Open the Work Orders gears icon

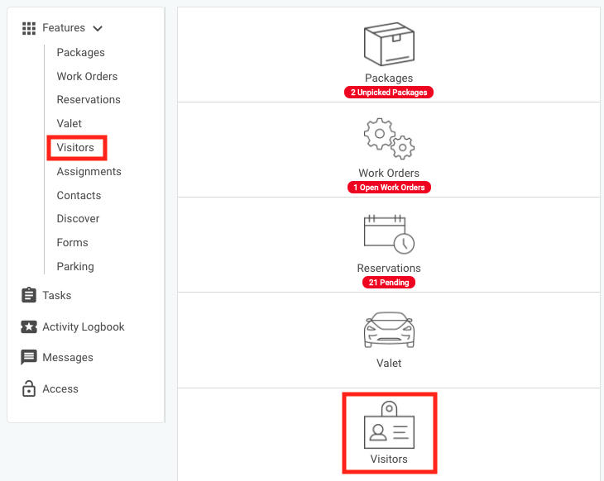(x=389, y=139)
